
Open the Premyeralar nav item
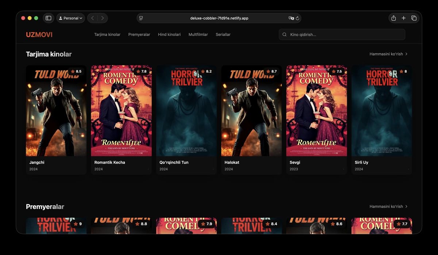point(139,34)
